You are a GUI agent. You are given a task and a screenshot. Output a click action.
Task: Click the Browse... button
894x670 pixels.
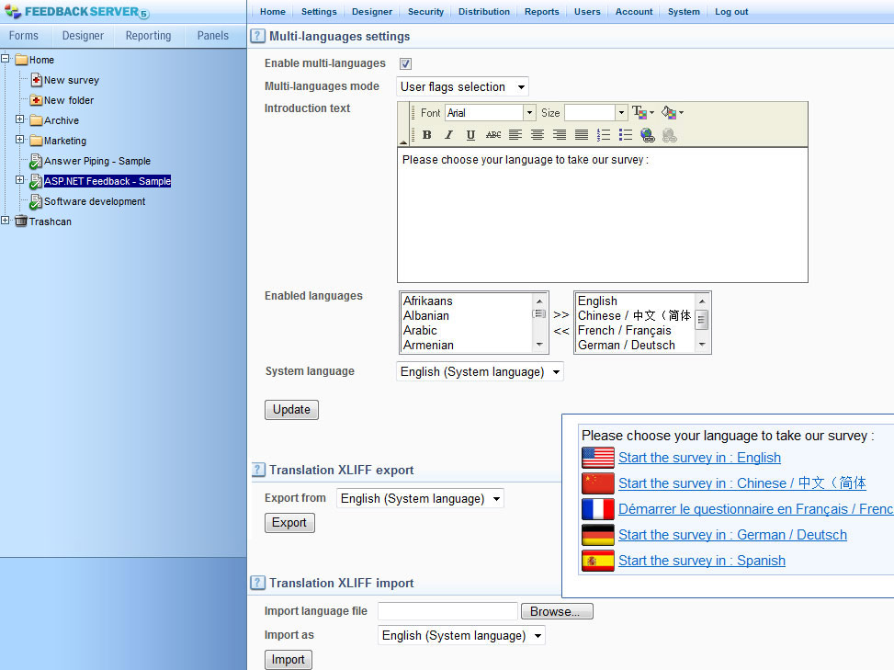coord(557,611)
